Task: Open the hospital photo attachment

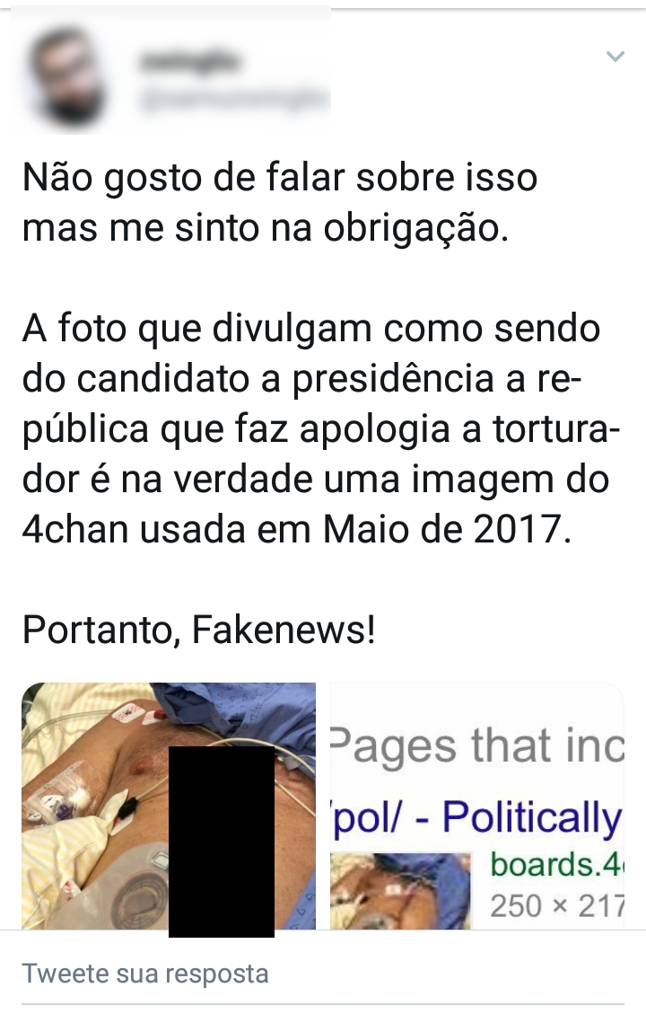Action: click(169, 806)
